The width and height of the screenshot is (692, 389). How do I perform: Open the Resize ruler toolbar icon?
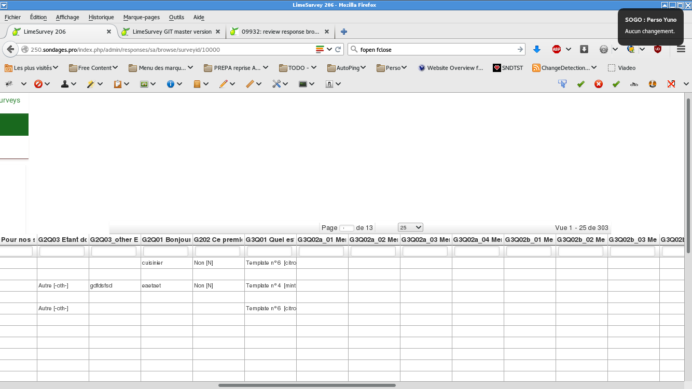coord(250,84)
